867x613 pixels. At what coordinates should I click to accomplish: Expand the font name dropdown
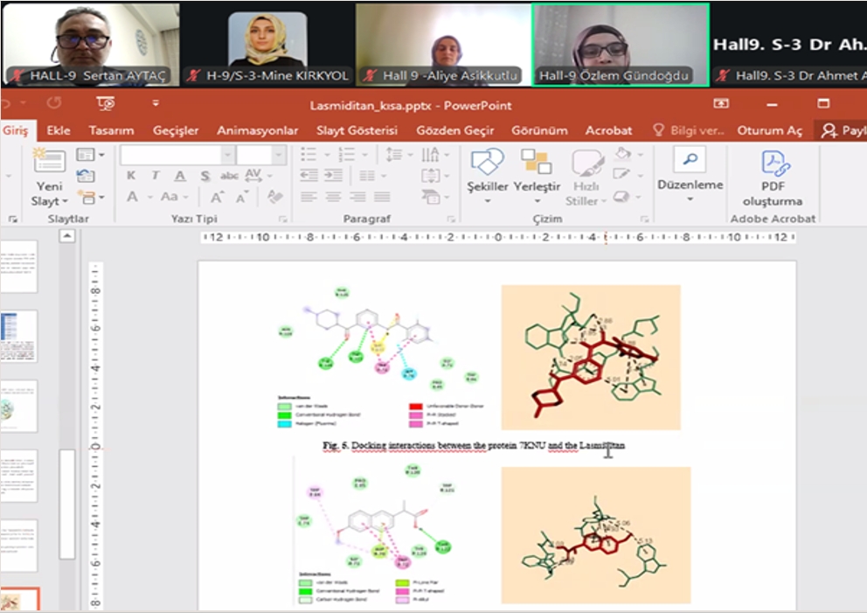click(x=227, y=155)
